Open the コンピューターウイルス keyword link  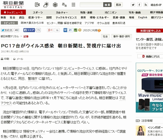click(79, 68)
